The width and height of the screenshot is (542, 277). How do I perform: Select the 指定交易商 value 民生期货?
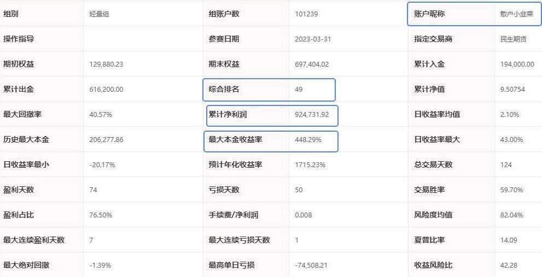coord(514,39)
